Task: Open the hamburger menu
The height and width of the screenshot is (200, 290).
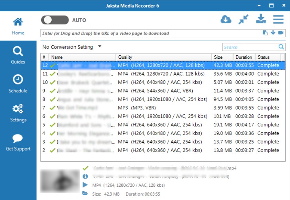Action: coord(278,19)
